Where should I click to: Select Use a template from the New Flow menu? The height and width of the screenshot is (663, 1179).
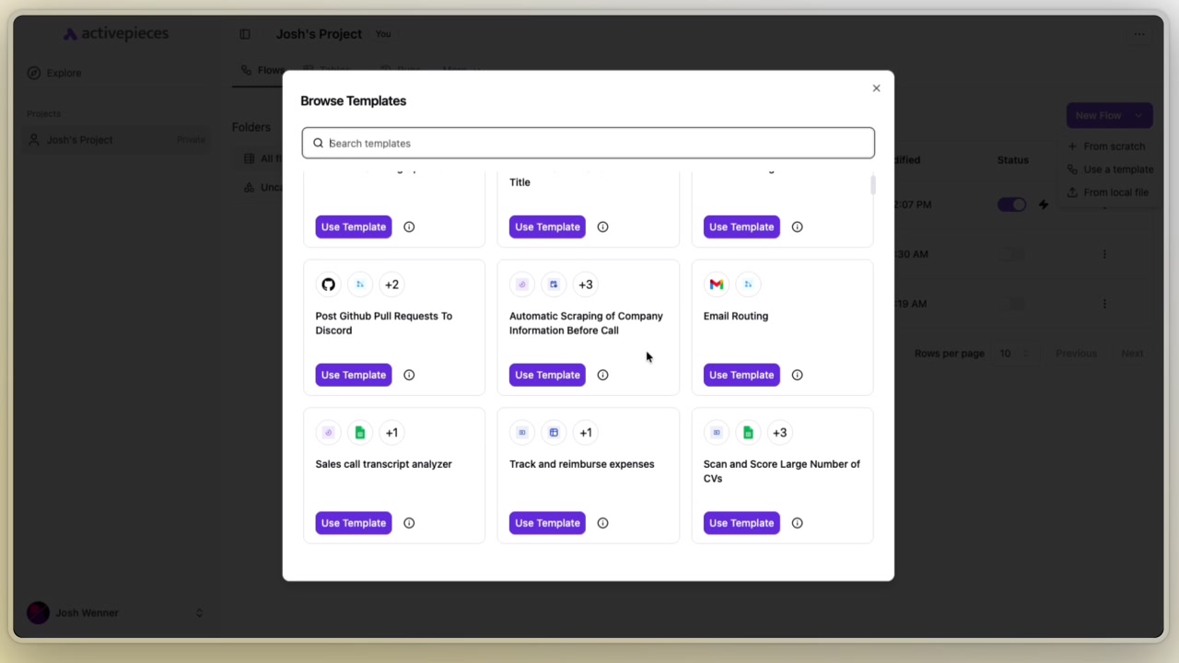point(1117,169)
